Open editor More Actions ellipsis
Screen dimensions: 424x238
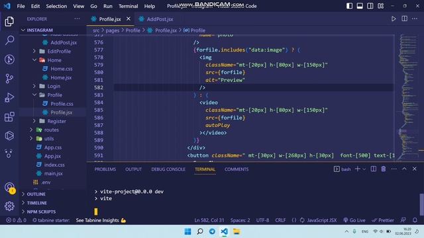pos(415,19)
